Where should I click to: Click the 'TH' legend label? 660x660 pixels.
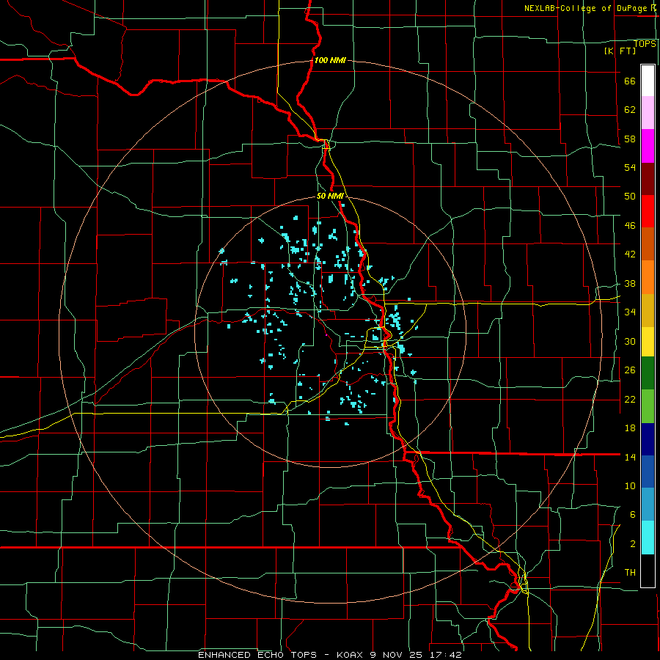(x=630, y=573)
